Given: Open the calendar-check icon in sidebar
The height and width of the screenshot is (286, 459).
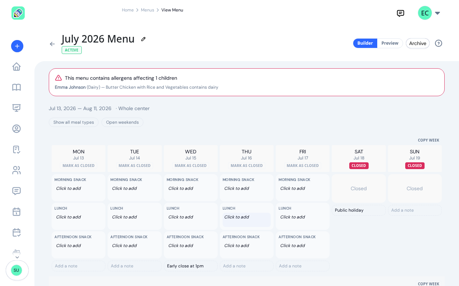Looking at the screenshot, I should [16, 232].
